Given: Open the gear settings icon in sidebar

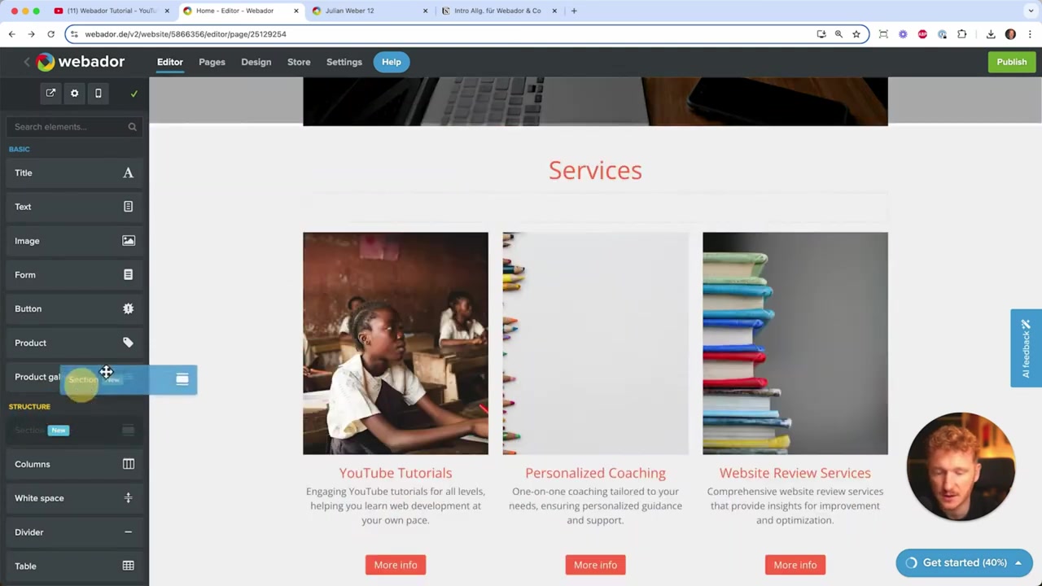Looking at the screenshot, I should click(74, 94).
